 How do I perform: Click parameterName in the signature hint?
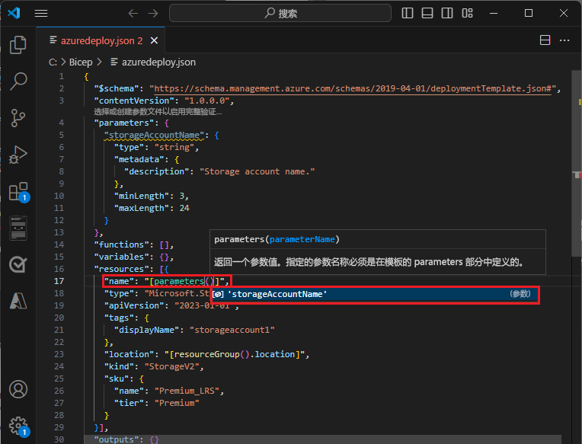302,240
